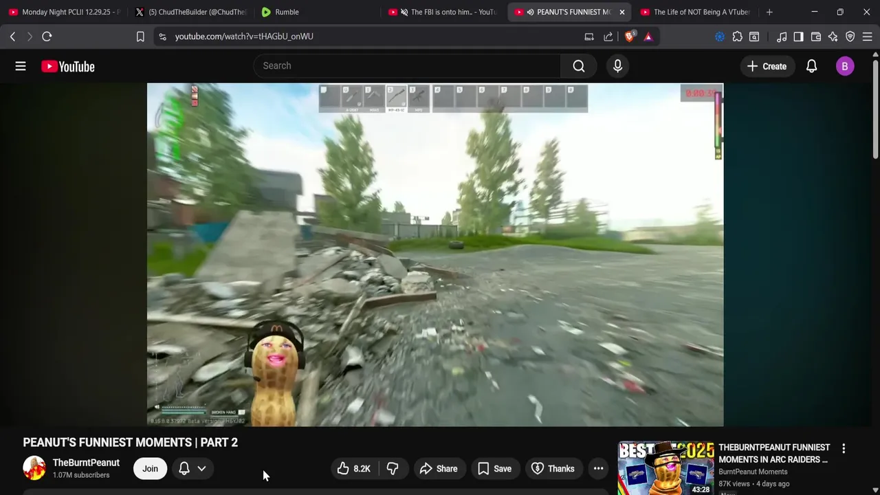
Task: Send a Thanks to the creator
Action: [x=553, y=469]
